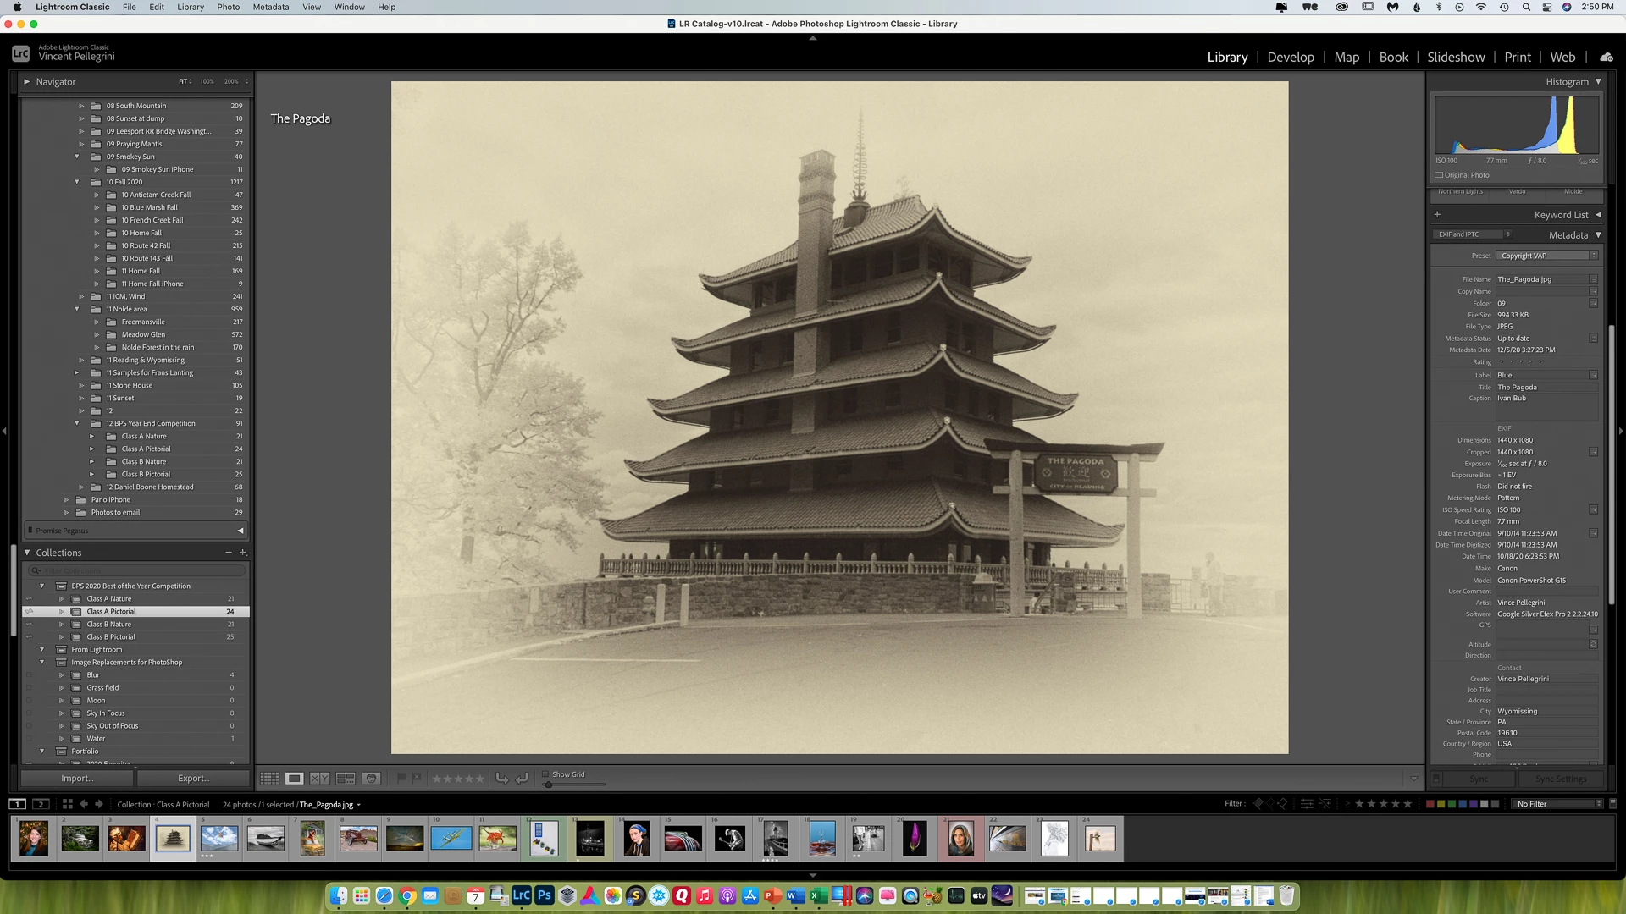
Task: Open the Photo menu
Action: [228, 7]
